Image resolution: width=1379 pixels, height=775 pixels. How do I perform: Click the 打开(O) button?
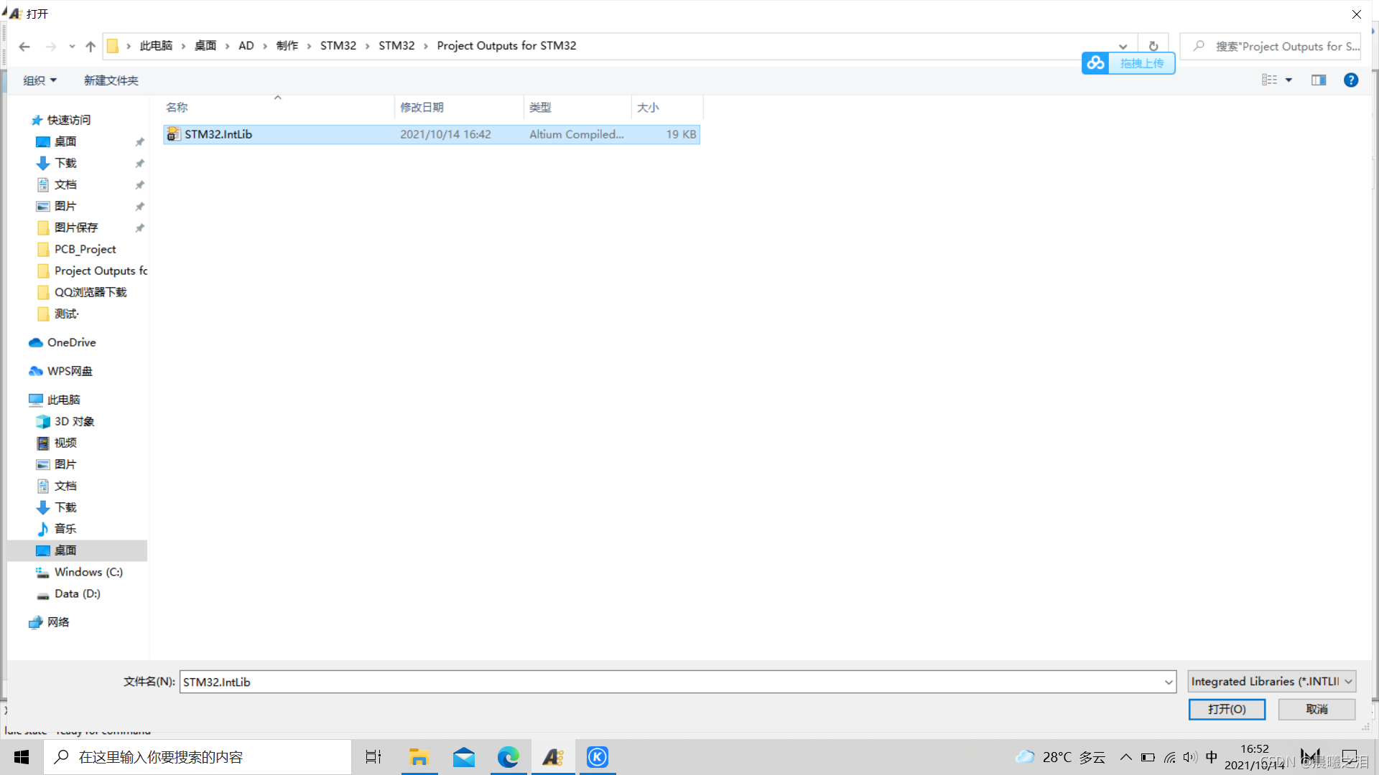[x=1227, y=709]
